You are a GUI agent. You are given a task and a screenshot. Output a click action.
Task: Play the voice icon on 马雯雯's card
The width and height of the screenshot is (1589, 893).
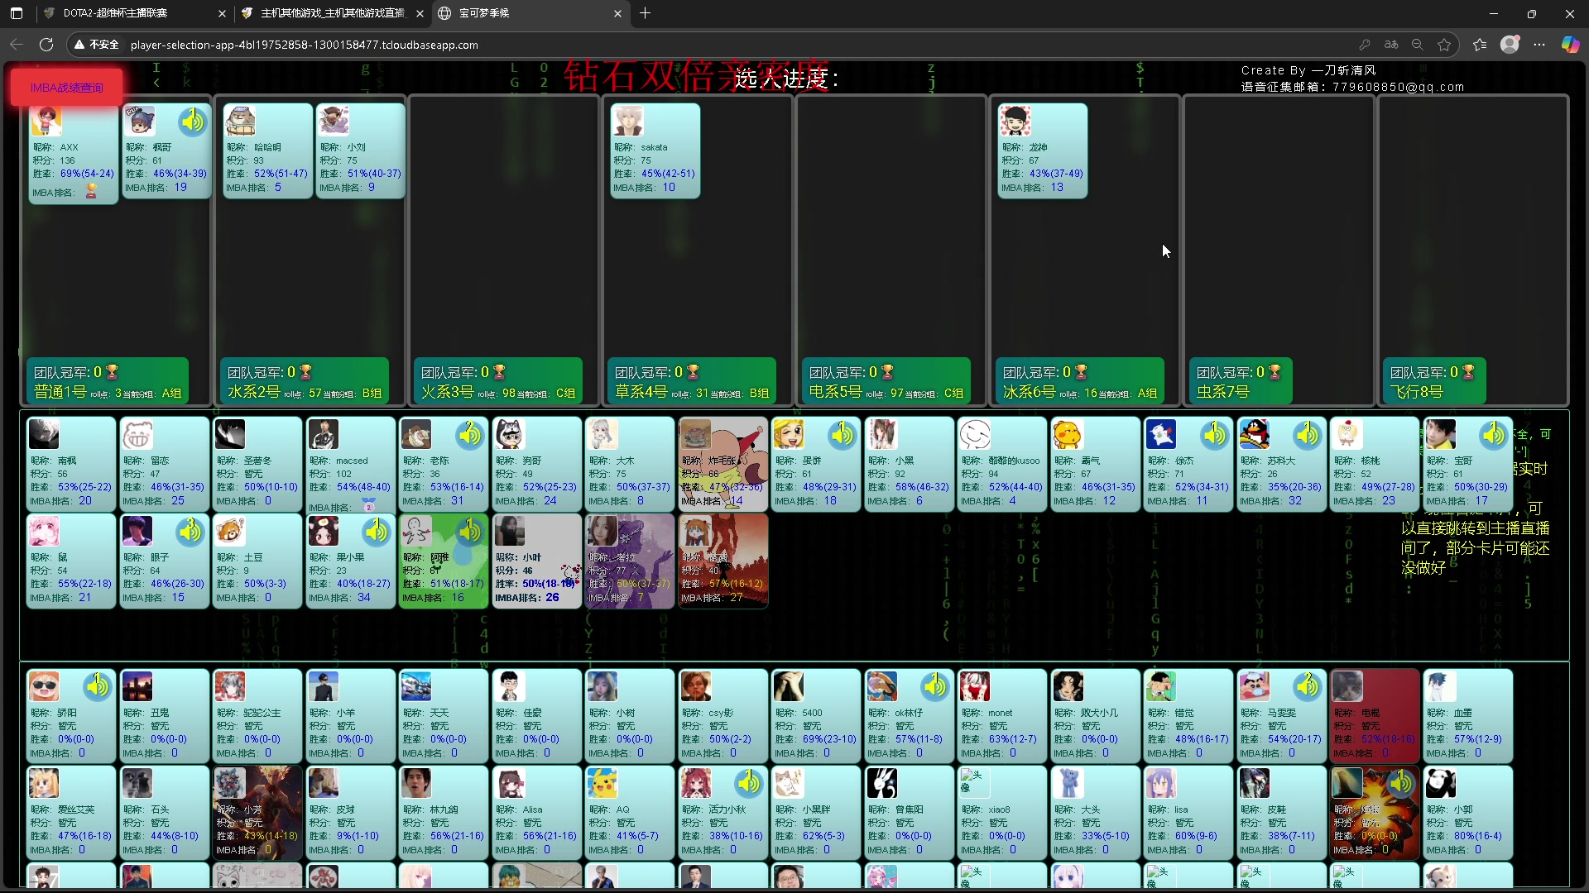tap(1308, 685)
